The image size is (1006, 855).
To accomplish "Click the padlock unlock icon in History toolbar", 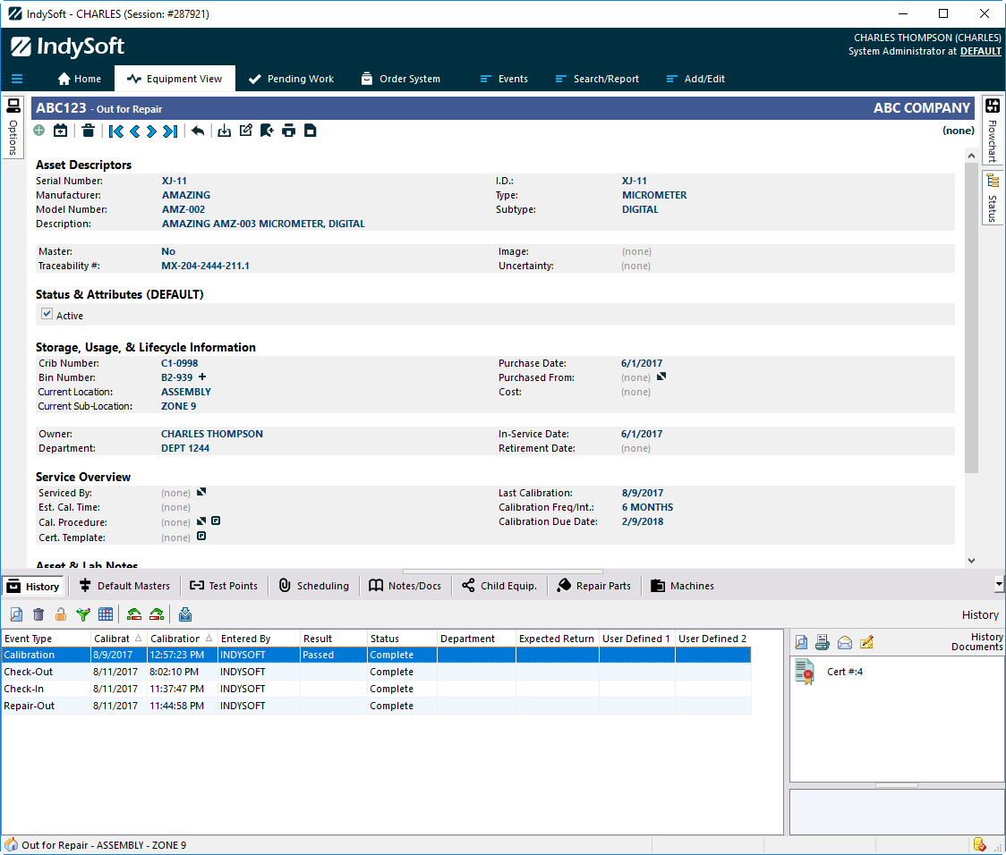I will pos(60,614).
